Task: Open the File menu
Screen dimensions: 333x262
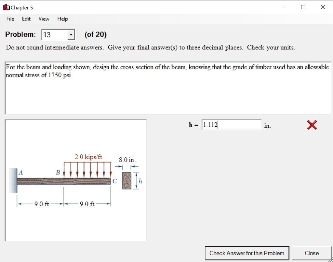Action: tap(10, 19)
